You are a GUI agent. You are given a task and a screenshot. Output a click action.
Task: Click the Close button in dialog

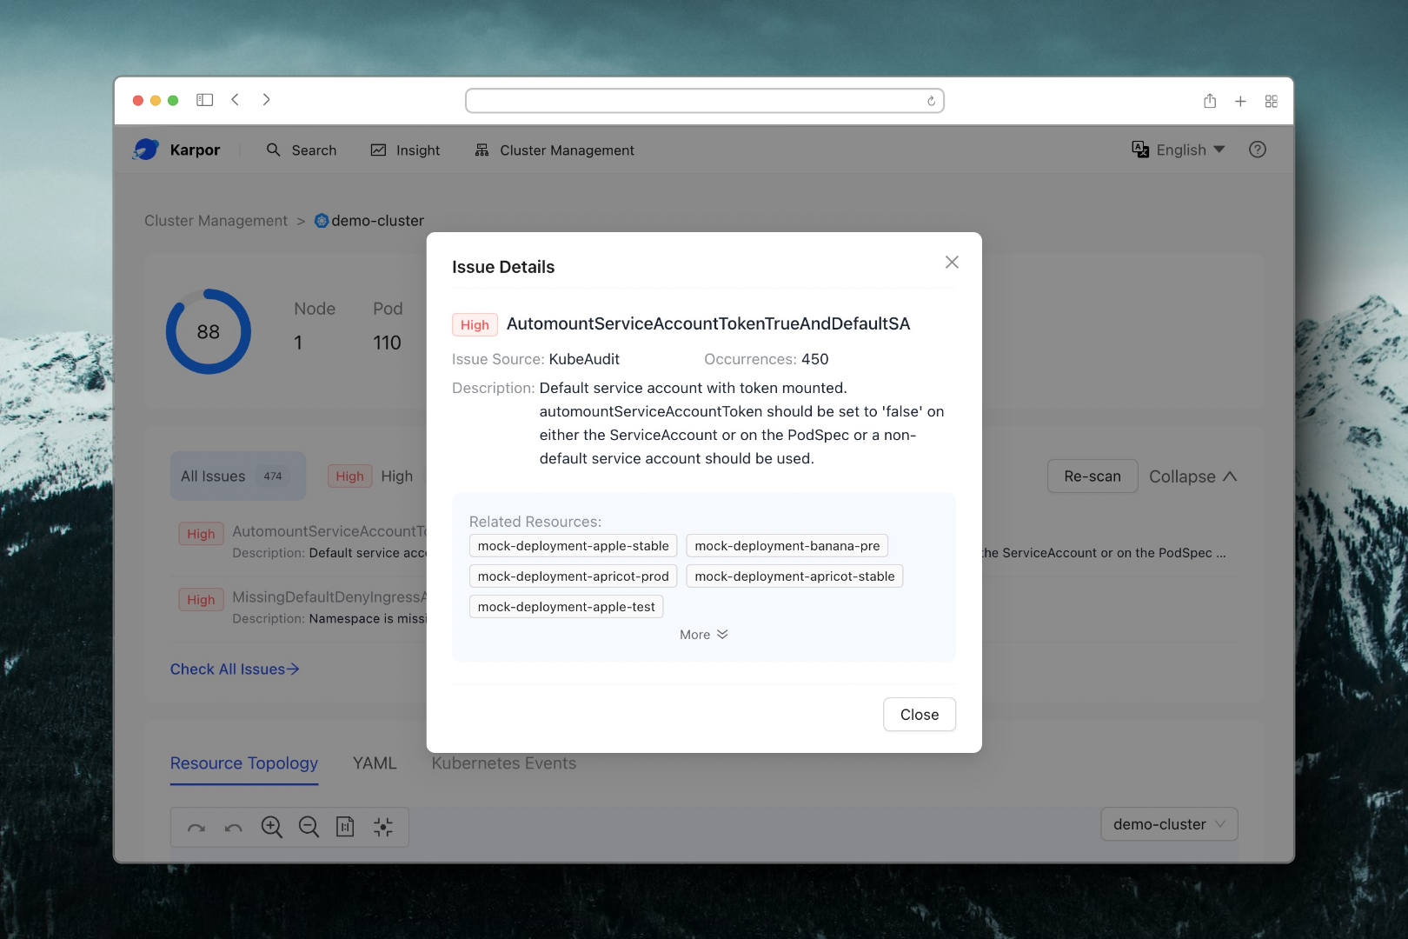(919, 715)
